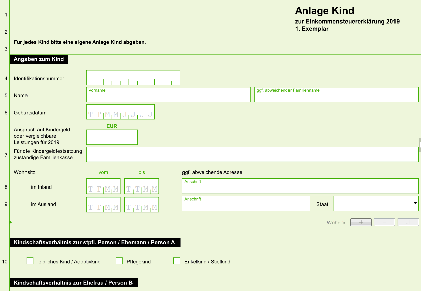Click the im Inland vom date field

coord(103,186)
